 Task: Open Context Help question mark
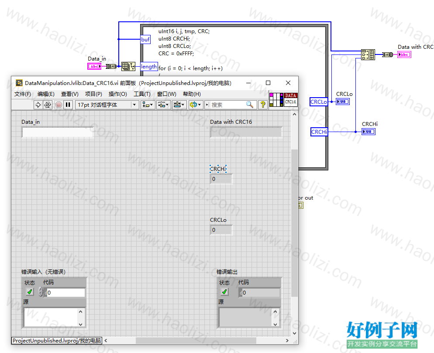tap(263, 105)
